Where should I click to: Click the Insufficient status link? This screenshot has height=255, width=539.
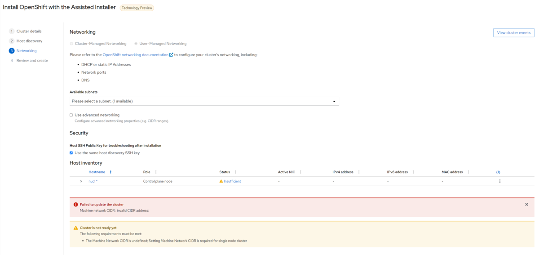[x=232, y=181]
